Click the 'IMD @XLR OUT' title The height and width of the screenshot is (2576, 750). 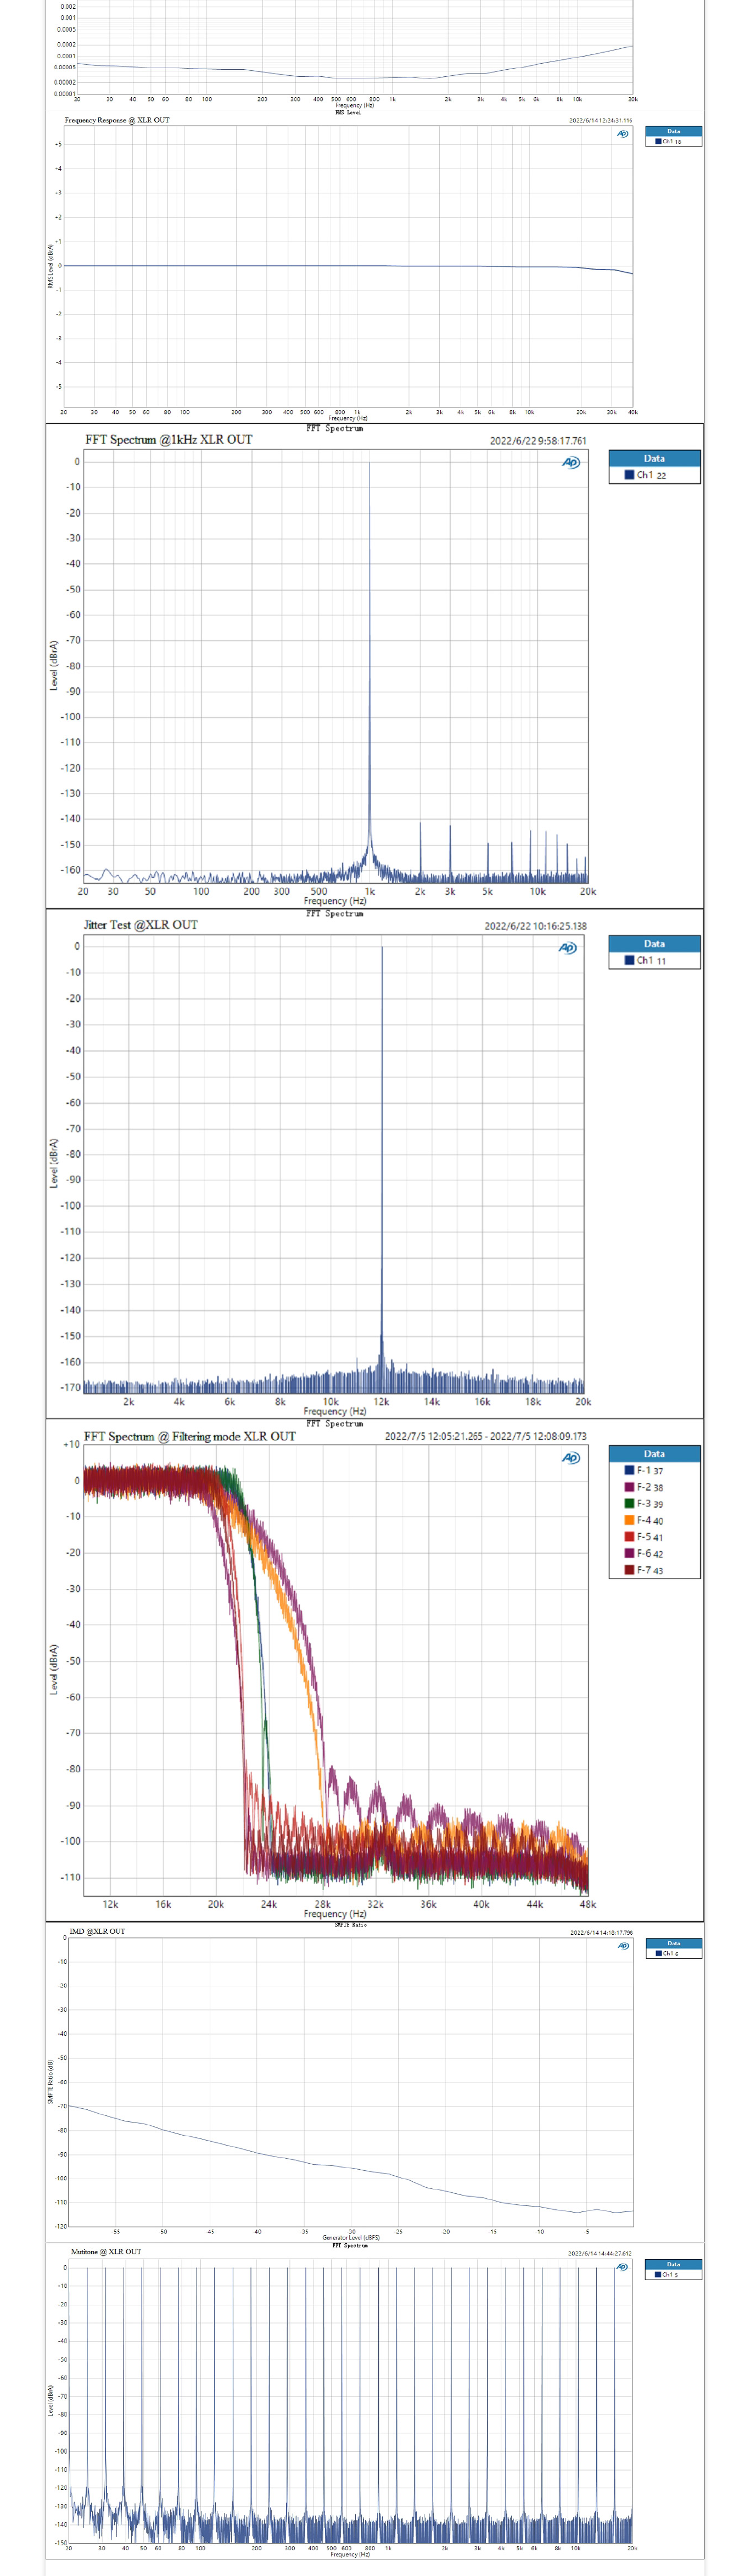pos(97,1931)
